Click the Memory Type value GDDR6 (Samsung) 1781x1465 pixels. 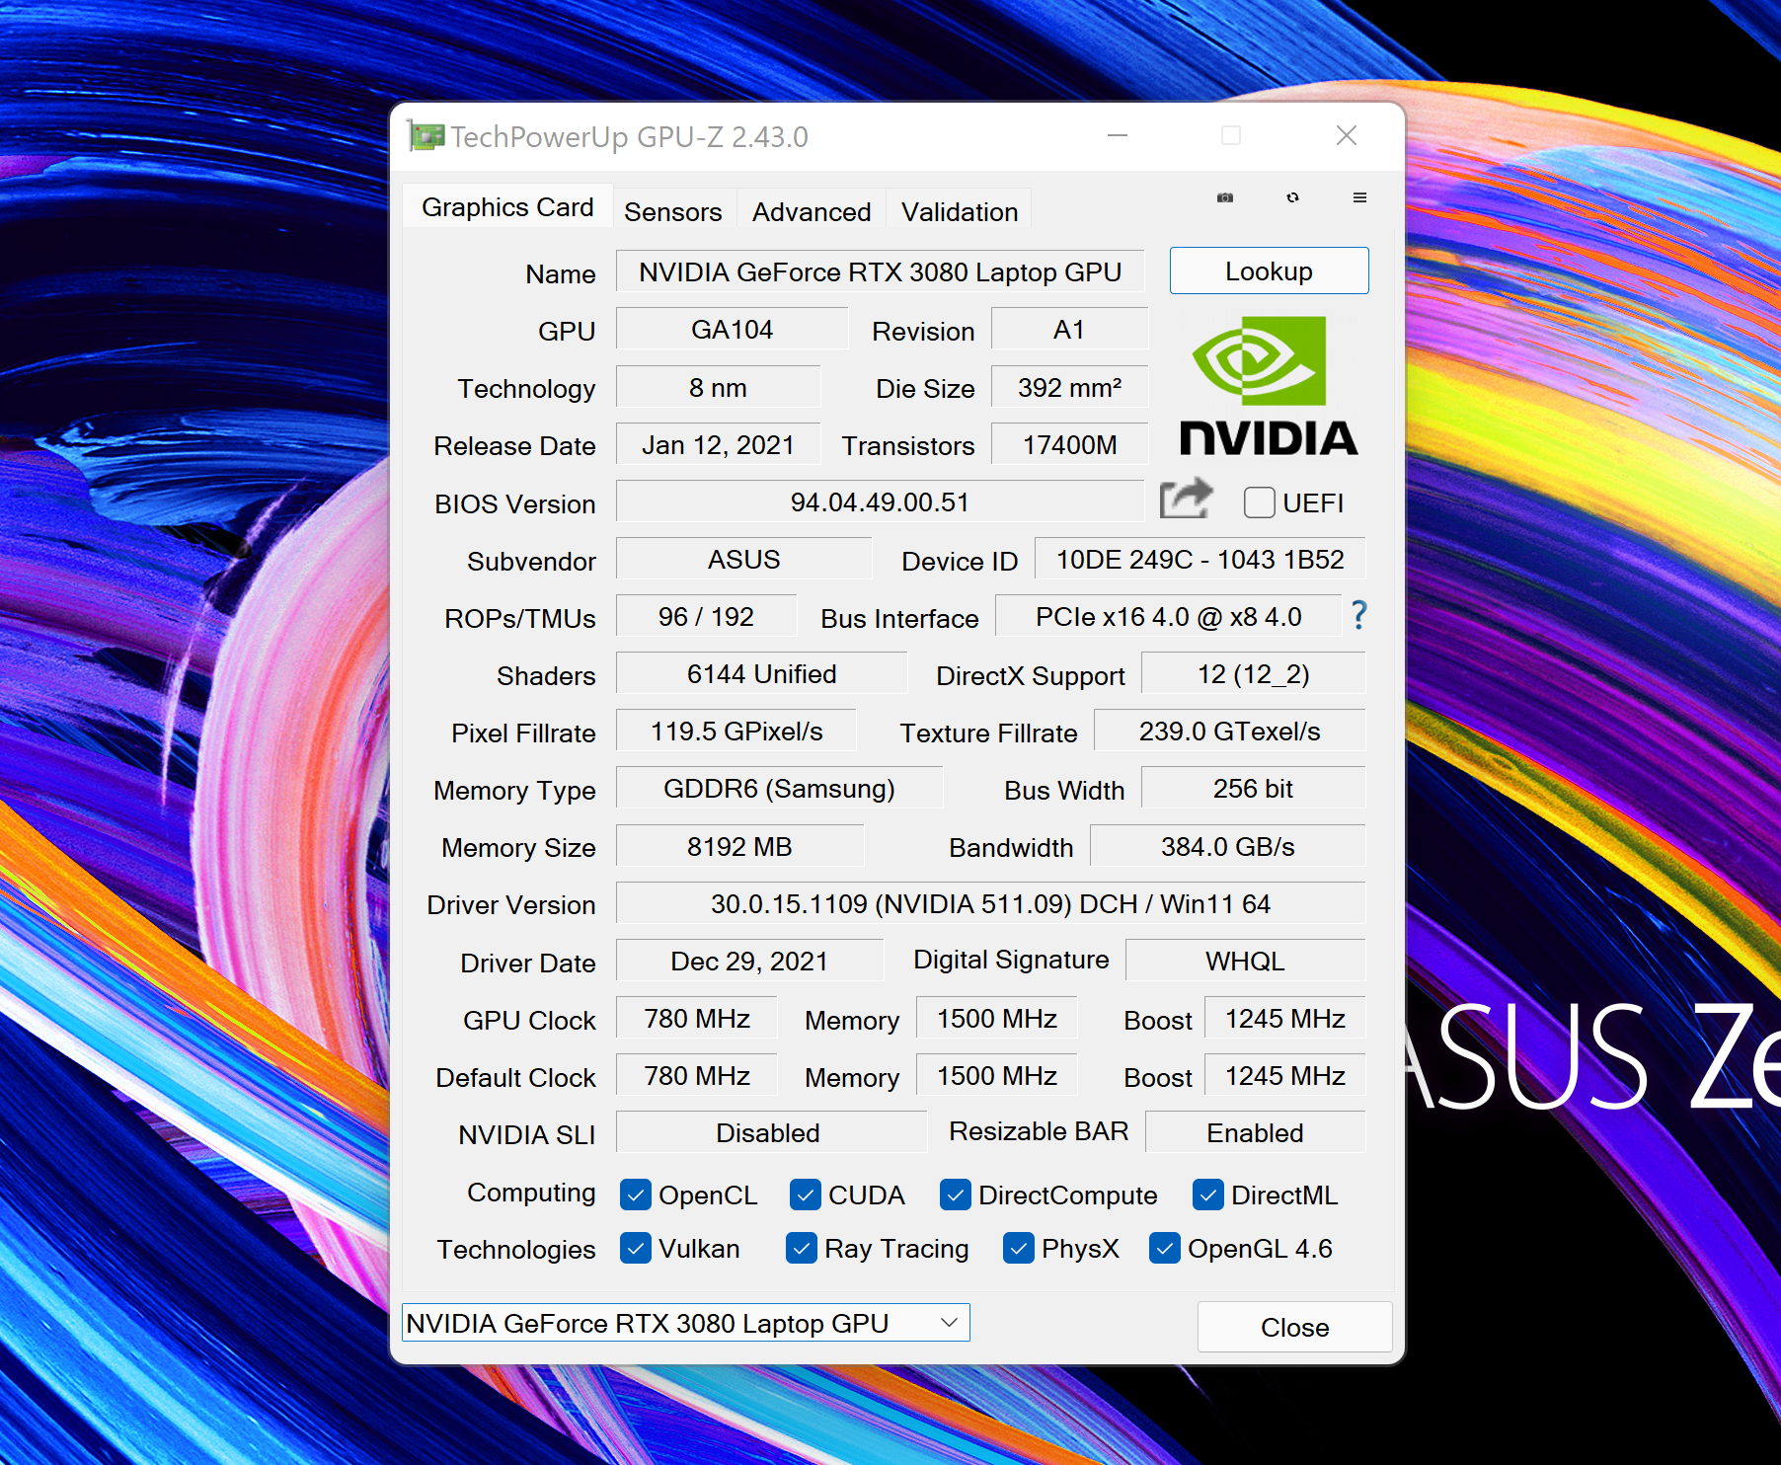point(779,788)
